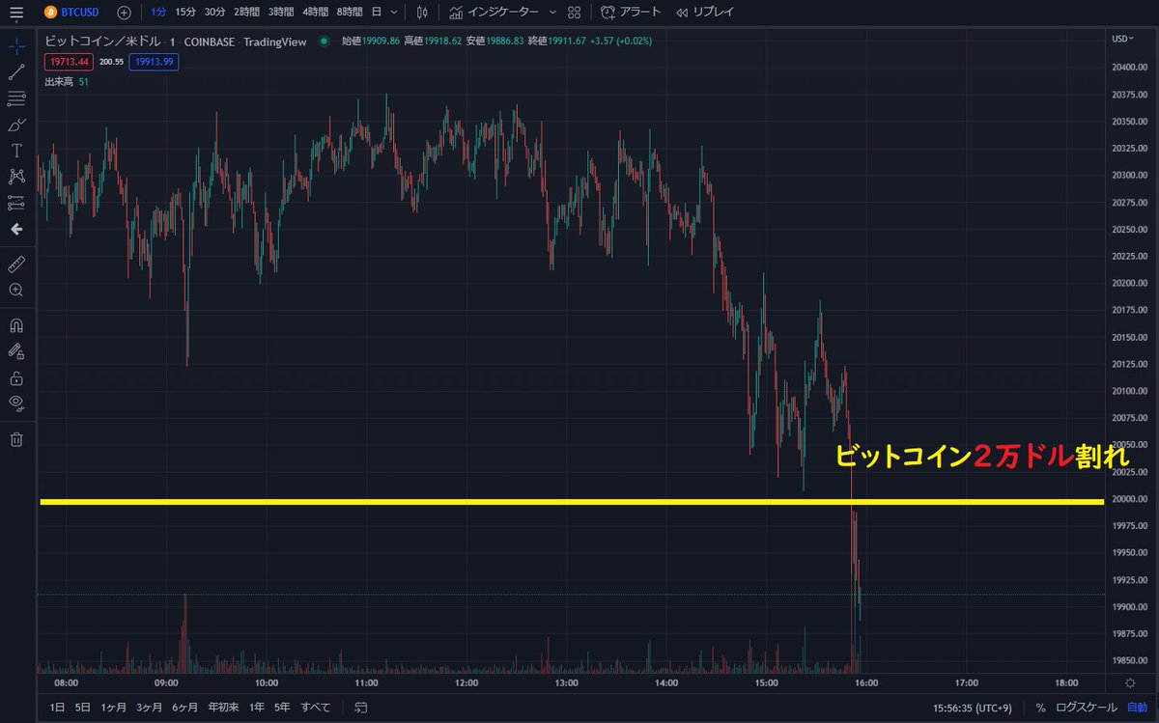Image resolution: width=1159 pixels, height=723 pixels.
Task: Switch to the 日 daily timeframe
Action: [377, 13]
